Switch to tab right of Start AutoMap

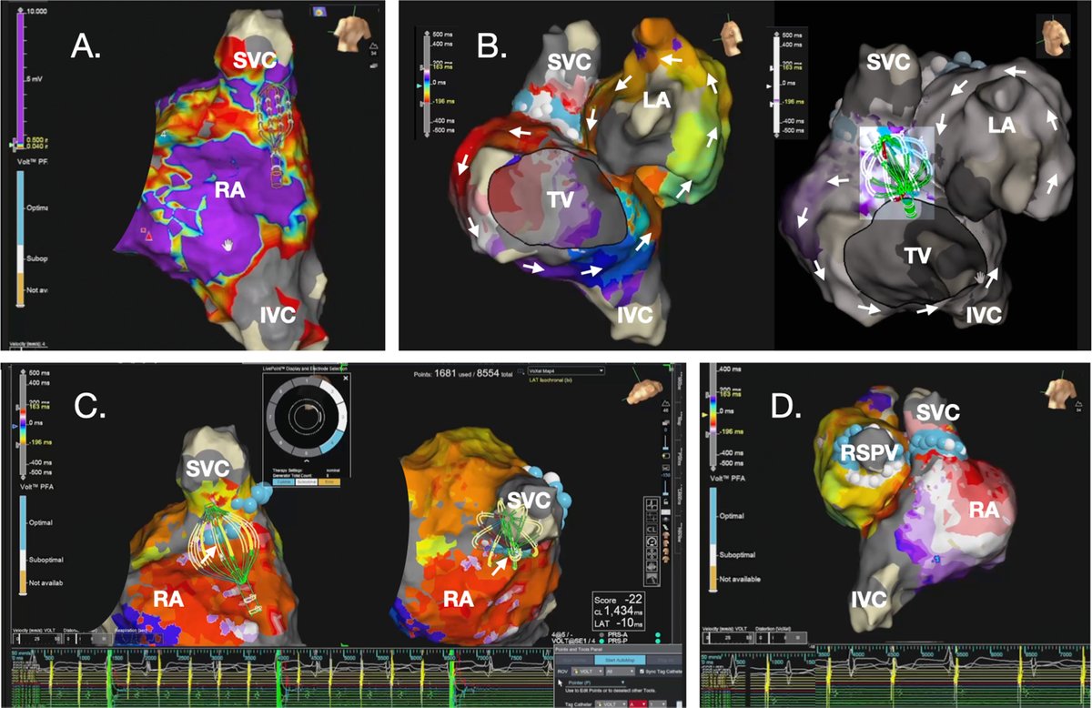click(664, 660)
